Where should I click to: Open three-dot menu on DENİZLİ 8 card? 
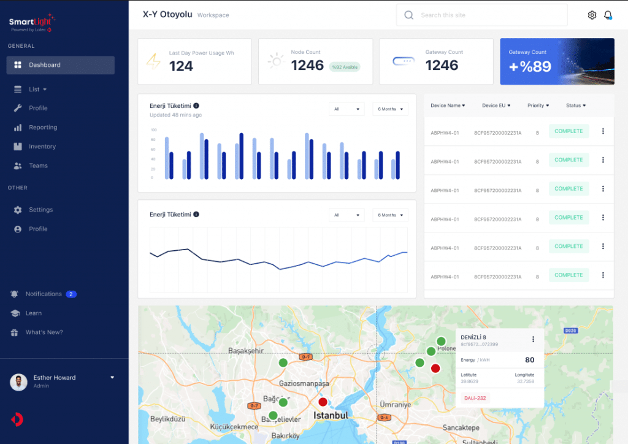533,339
